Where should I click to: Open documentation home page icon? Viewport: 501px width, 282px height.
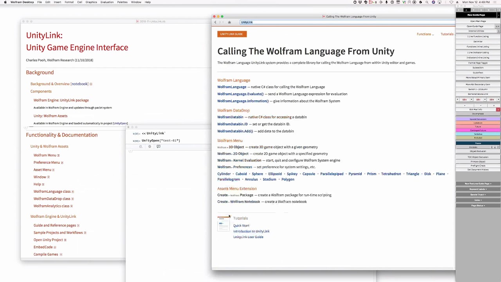(x=229, y=22)
